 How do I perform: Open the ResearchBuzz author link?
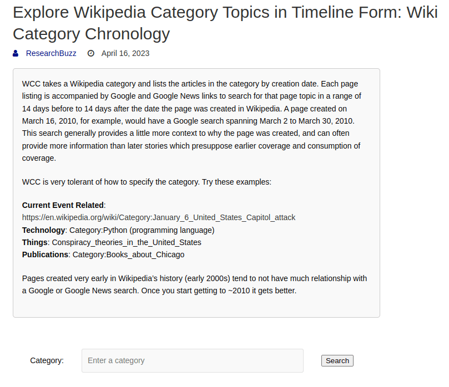coord(51,54)
